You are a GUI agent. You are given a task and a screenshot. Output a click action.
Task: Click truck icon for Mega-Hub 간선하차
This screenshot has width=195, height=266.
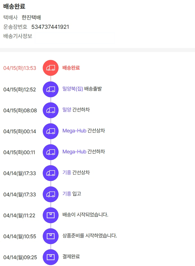click(x=51, y=152)
